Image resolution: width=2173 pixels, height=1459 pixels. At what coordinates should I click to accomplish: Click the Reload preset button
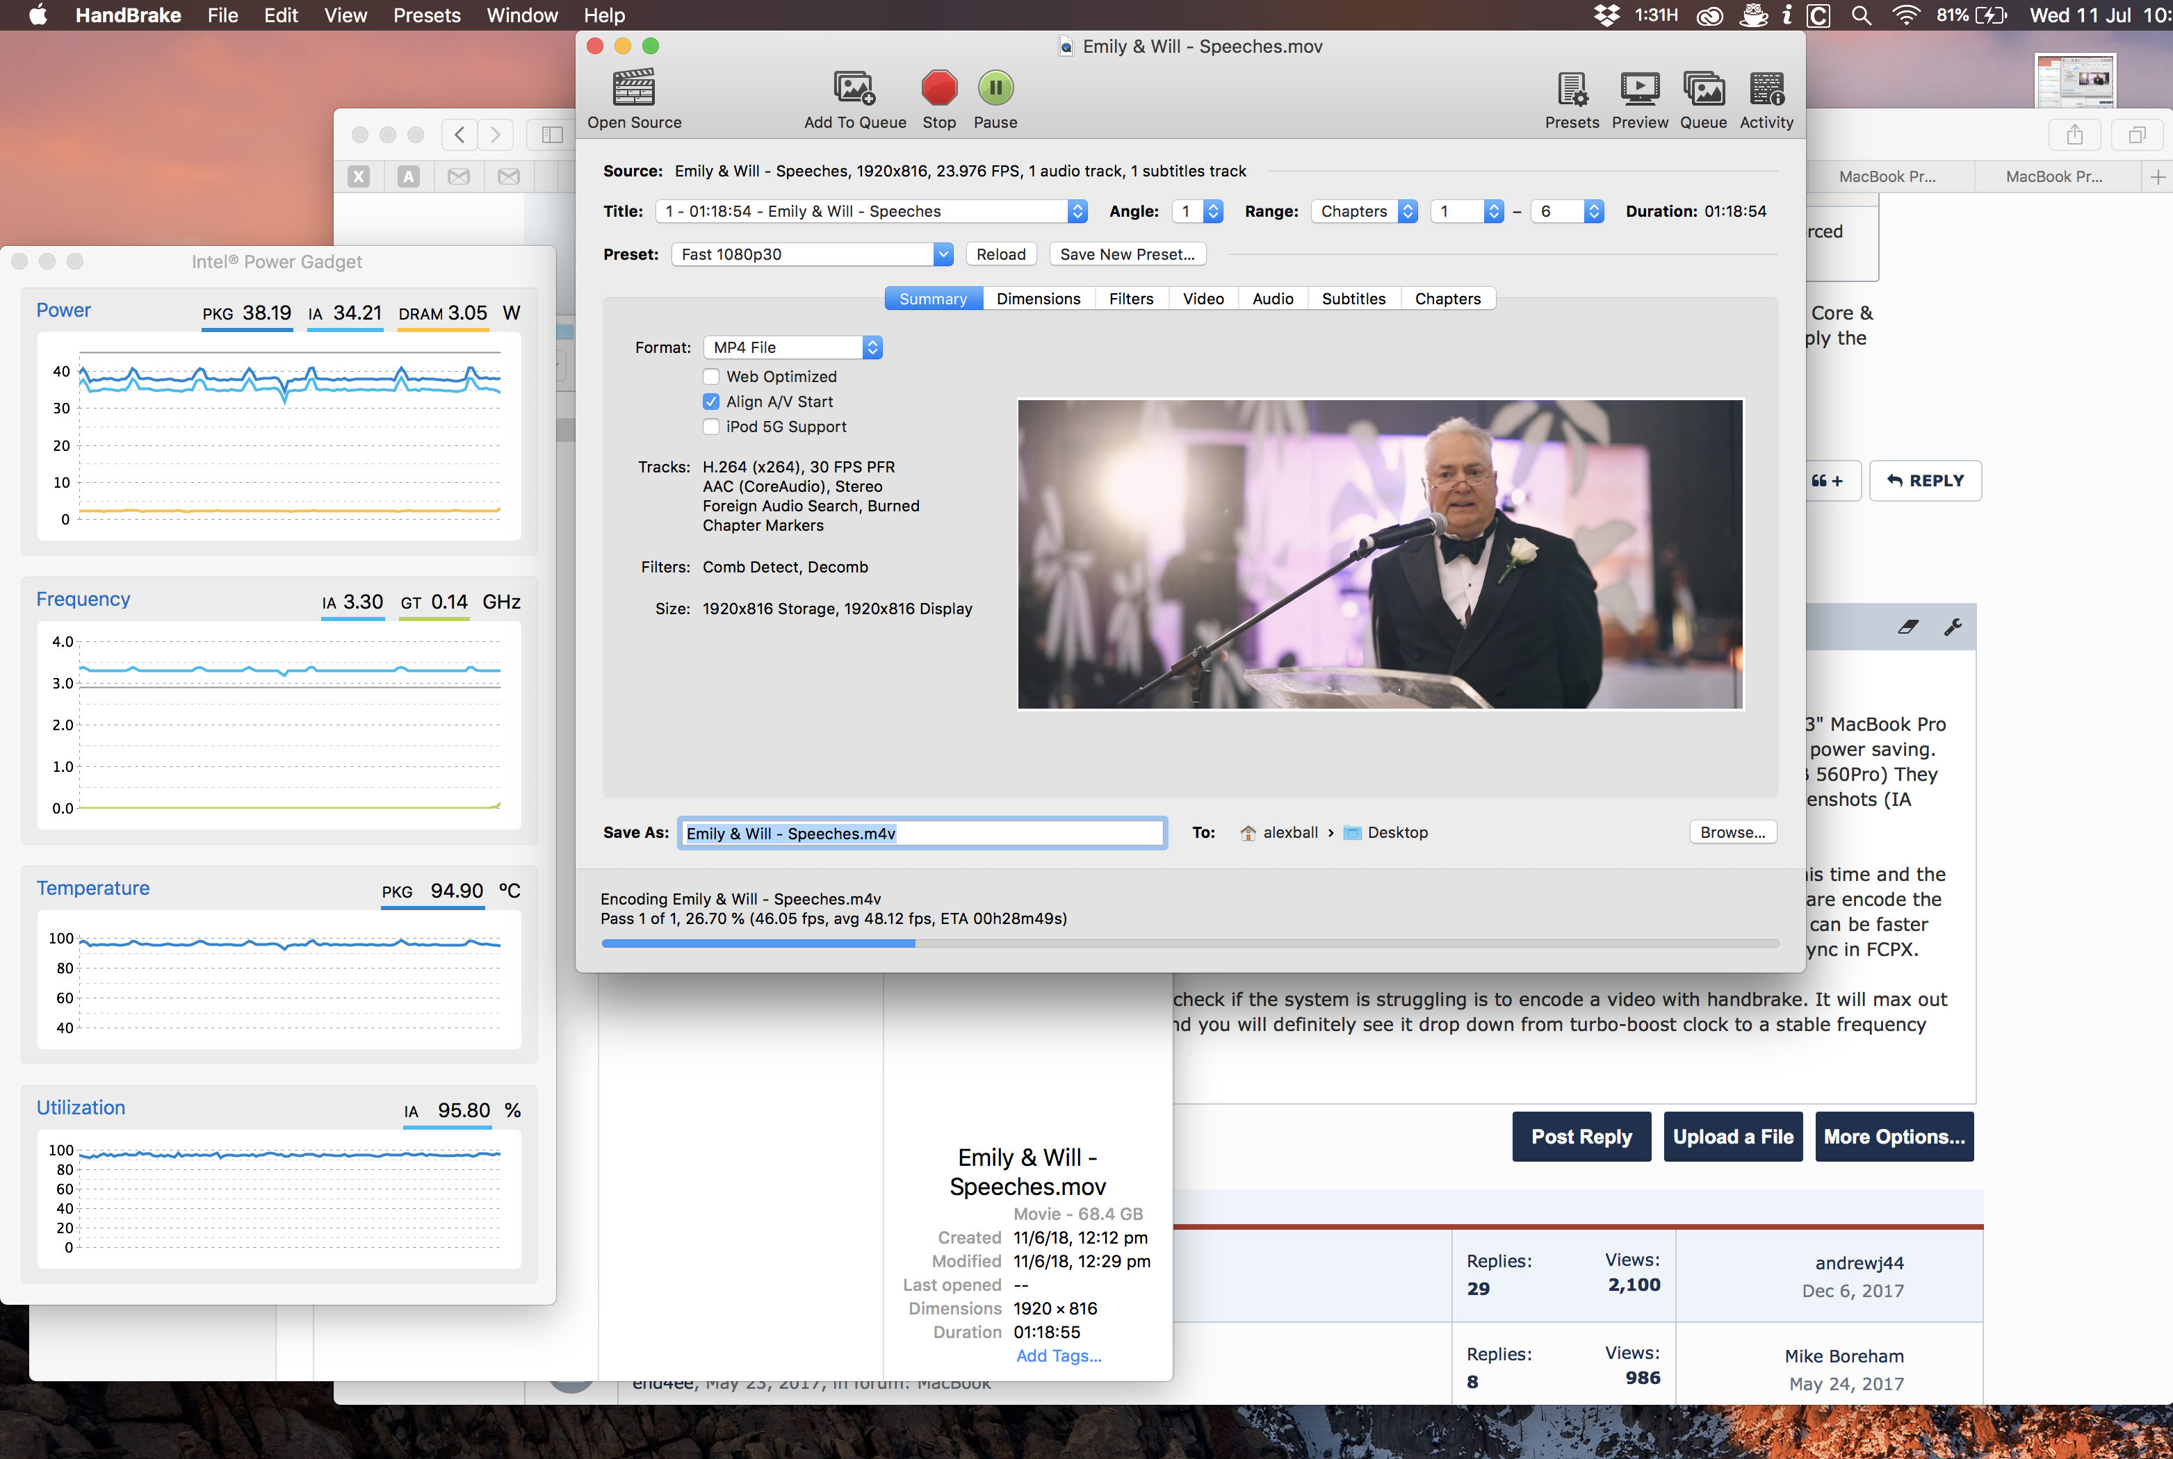1001,254
